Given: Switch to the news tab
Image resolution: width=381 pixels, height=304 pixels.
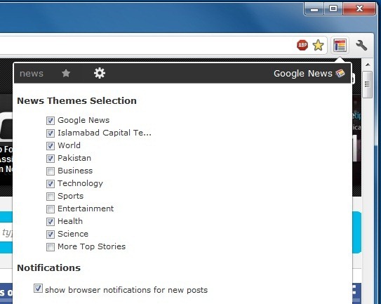Looking at the screenshot, I should point(32,74).
